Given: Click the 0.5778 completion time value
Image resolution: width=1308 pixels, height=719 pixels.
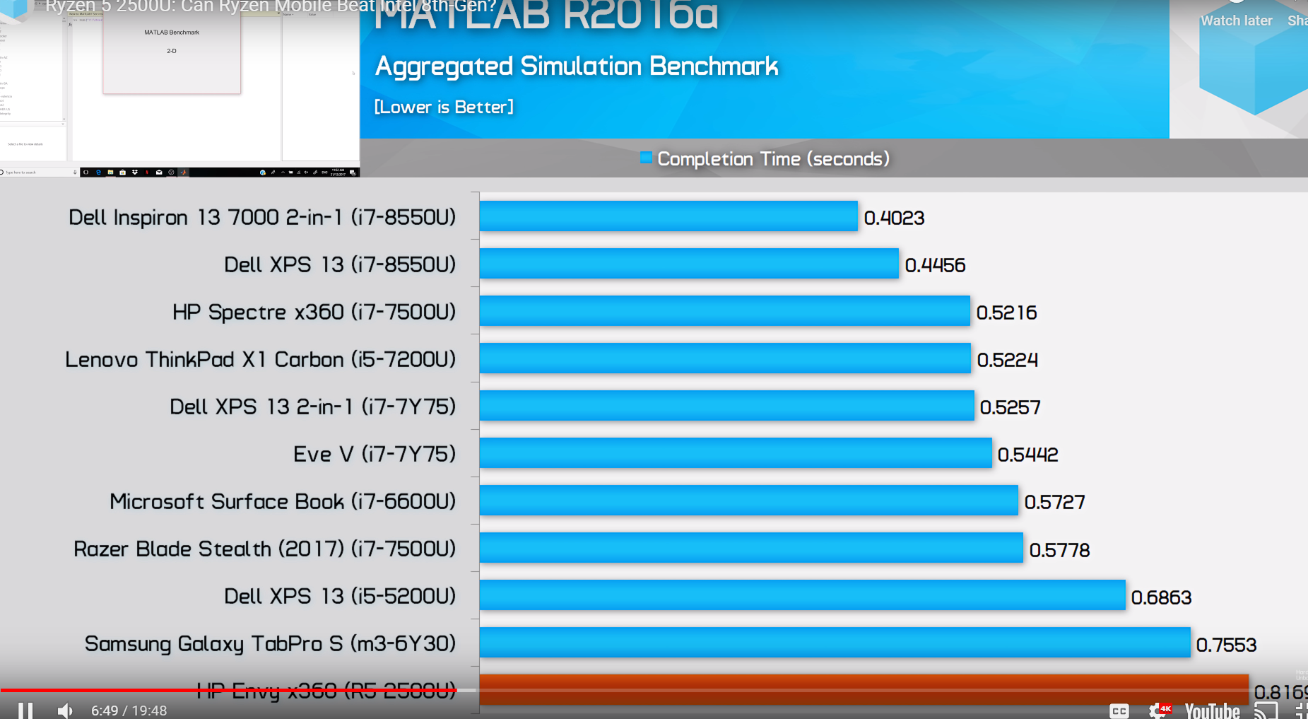Looking at the screenshot, I should 1059,550.
